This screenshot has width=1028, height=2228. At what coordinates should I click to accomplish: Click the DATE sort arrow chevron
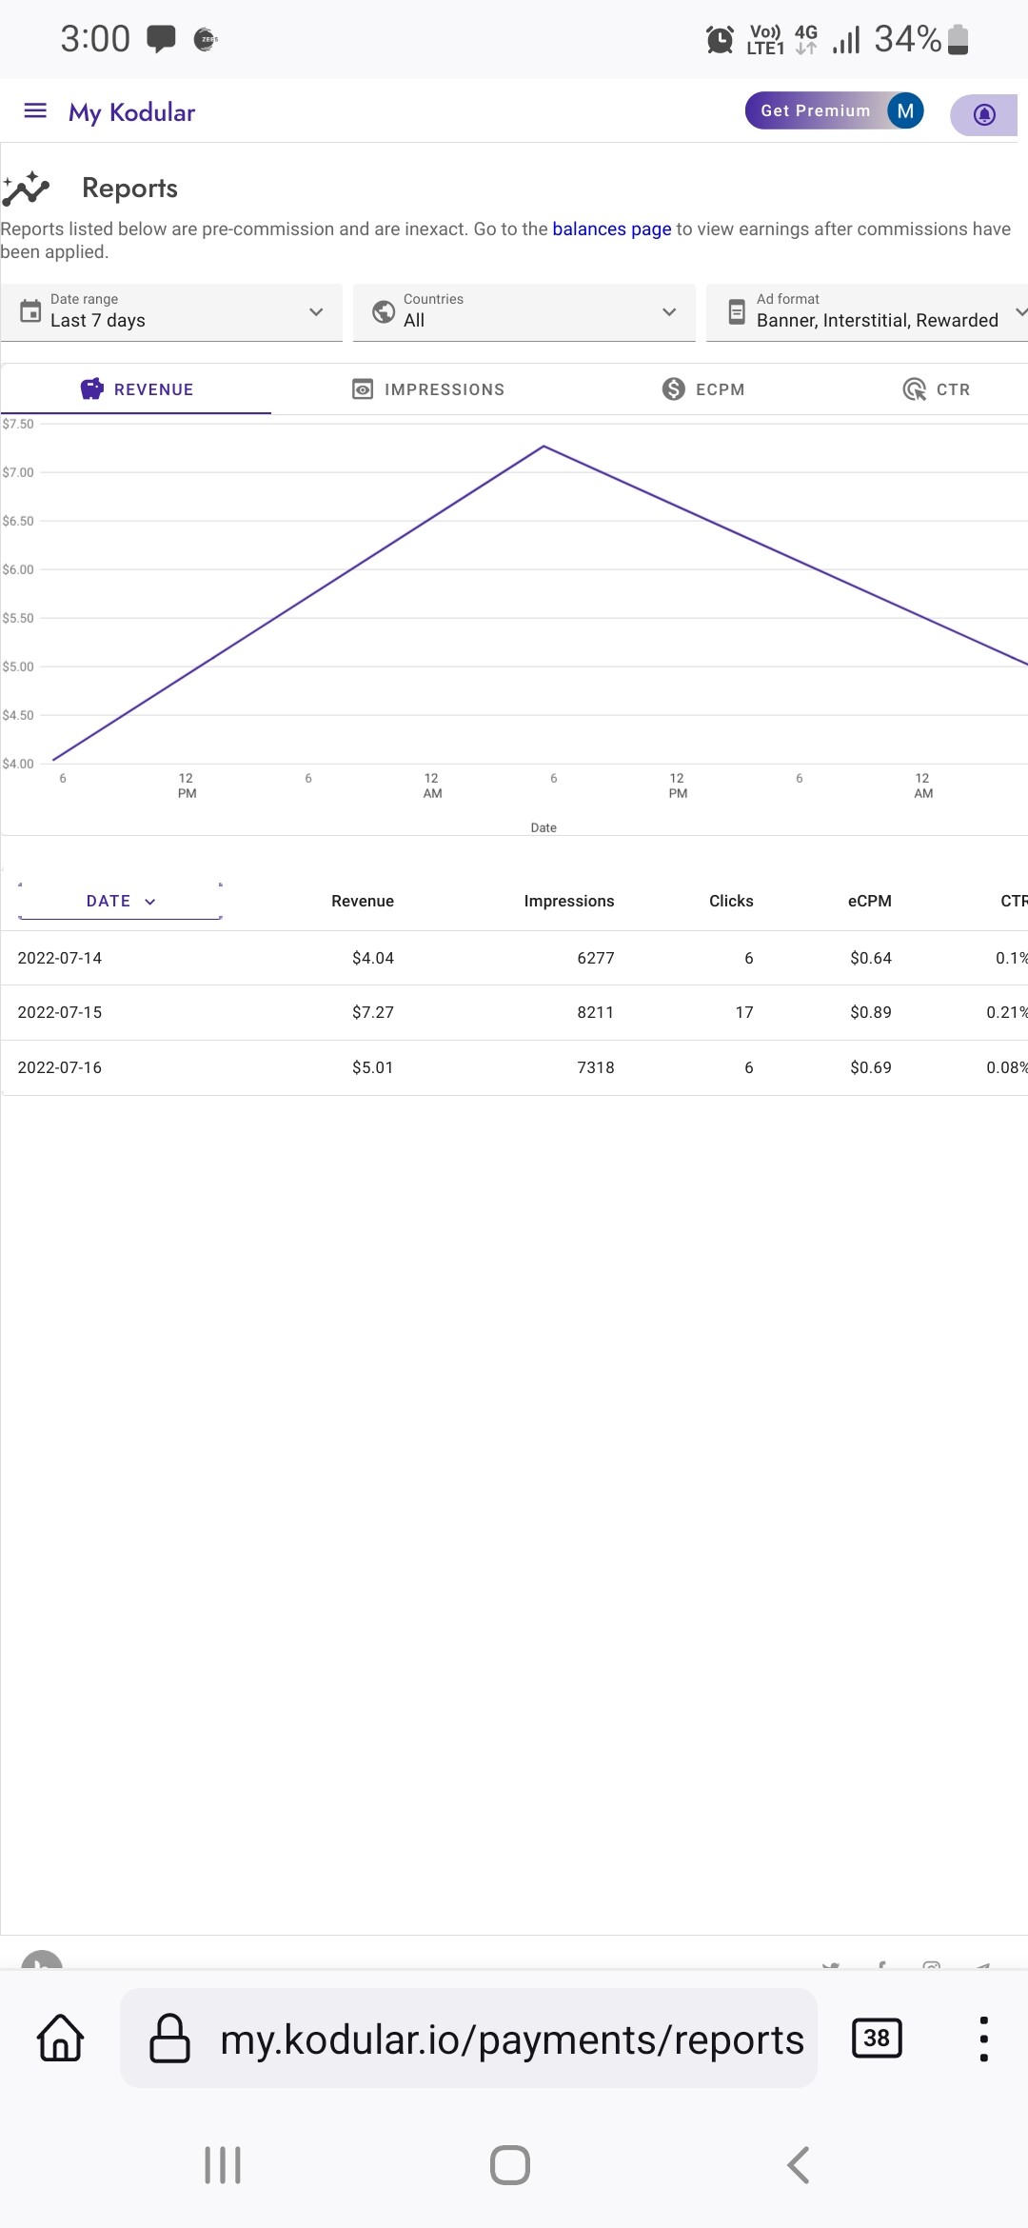coord(149,902)
